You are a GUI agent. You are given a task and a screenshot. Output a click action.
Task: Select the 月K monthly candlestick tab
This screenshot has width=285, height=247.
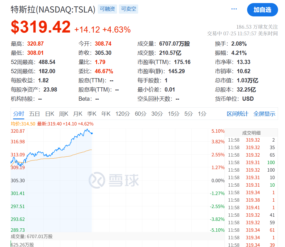(x=78, y=114)
